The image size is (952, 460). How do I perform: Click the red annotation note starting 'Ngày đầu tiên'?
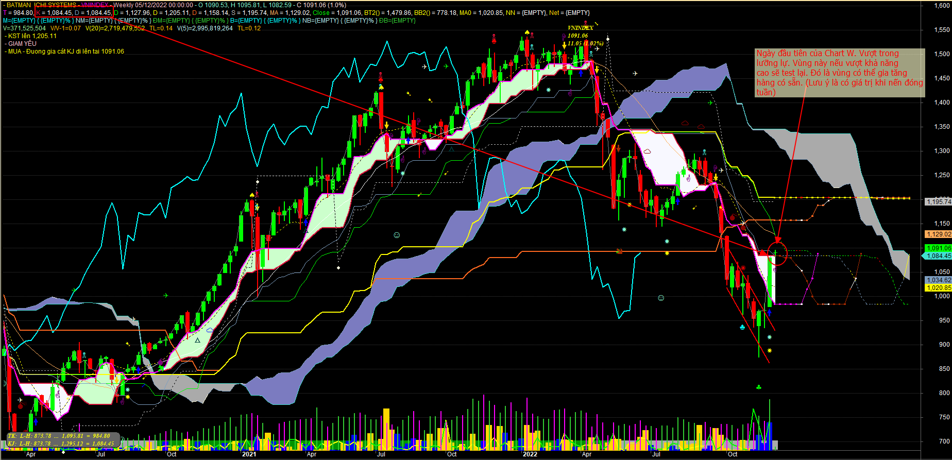840,73
